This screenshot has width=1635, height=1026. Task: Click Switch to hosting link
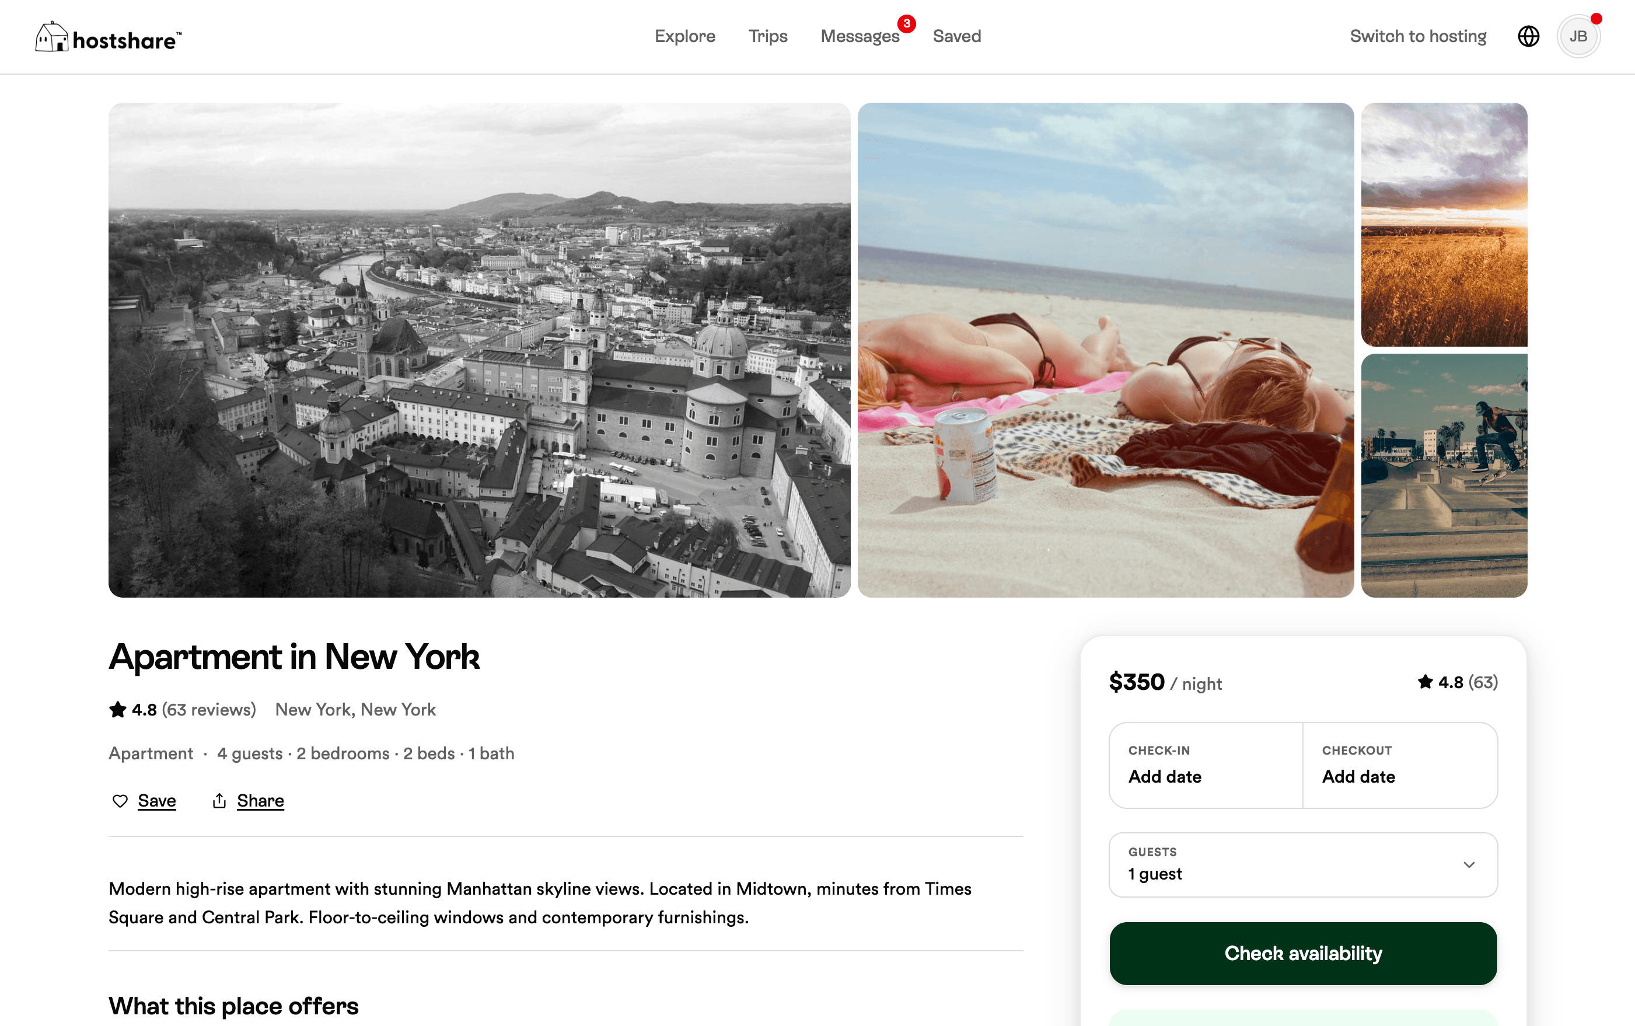[1417, 36]
